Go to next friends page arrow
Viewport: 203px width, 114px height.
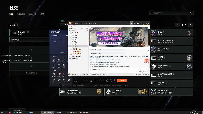point(191,25)
